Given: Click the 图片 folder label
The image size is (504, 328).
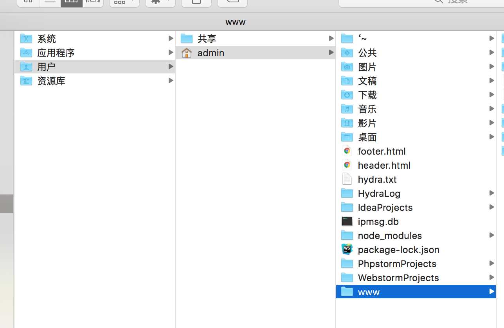Looking at the screenshot, I should click(x=367, y=67).
